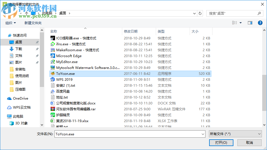This screenshot has height=150, width=267.
Task: Open WPS云文档 in the navigation pane
Action: (19, 108)
